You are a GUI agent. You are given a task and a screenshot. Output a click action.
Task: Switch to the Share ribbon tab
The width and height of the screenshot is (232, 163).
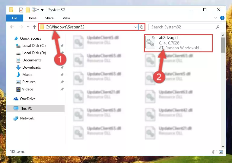pos(49,18)
